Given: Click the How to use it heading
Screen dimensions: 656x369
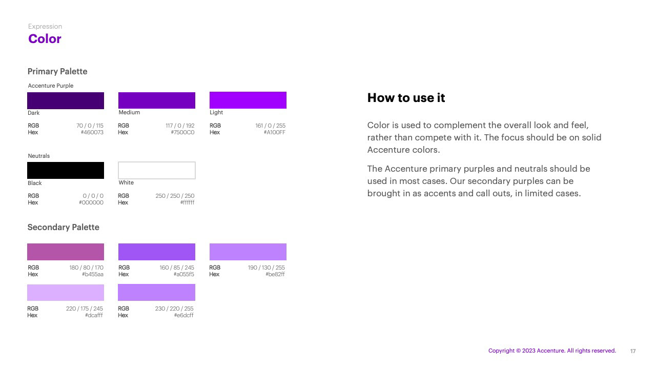Looking at the screenshot, I should click(x=406, y=98).
